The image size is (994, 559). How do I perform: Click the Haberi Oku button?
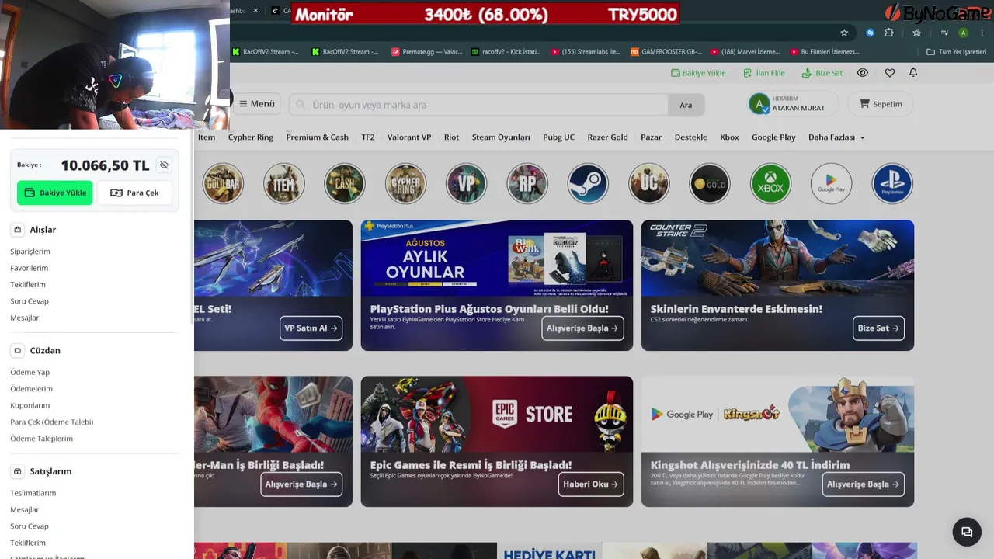[x=592, y=484]
